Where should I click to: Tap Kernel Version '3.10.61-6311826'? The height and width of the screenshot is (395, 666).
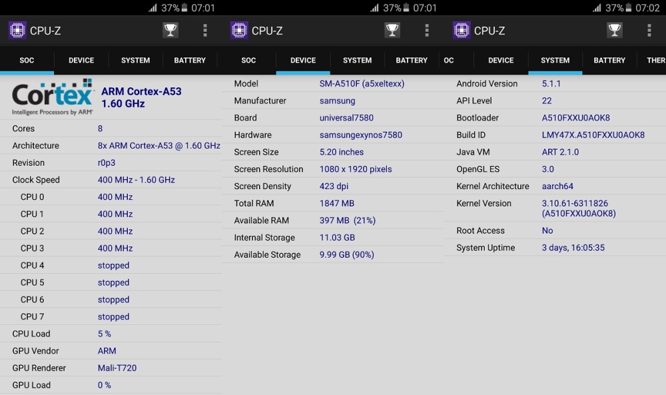point(575,203)
